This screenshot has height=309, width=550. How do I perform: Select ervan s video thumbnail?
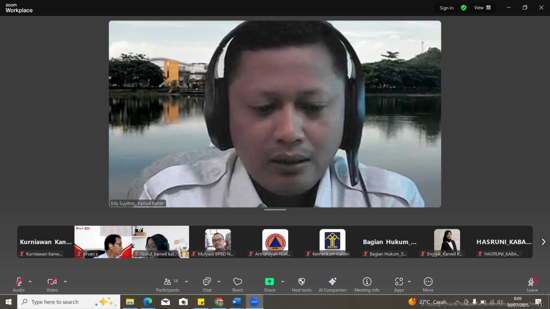pos(103,242)
